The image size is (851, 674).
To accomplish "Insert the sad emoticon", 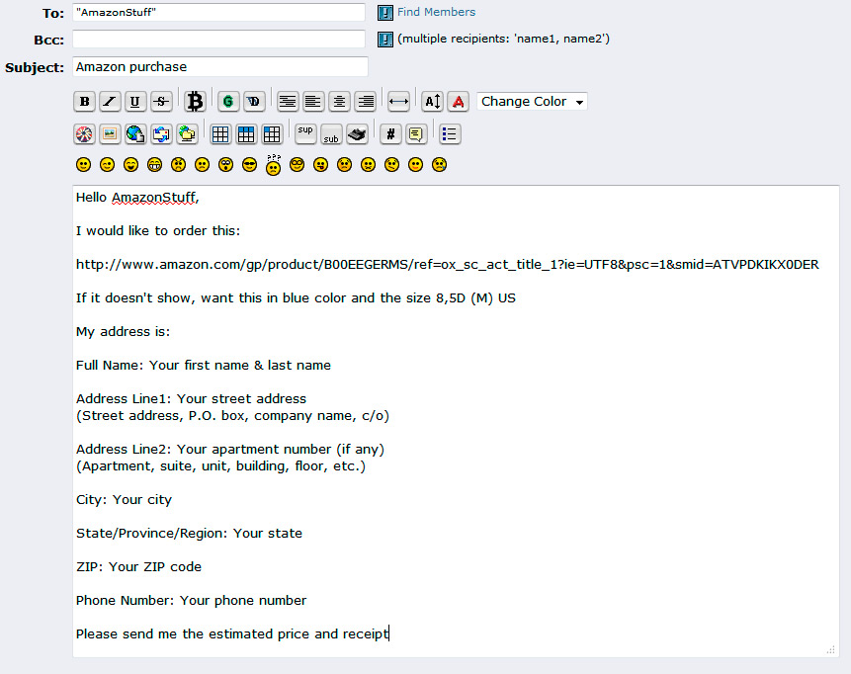I will [202, 165].
